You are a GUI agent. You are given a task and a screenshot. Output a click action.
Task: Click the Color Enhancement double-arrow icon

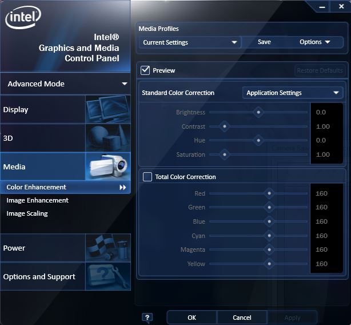tap(123, 187)
